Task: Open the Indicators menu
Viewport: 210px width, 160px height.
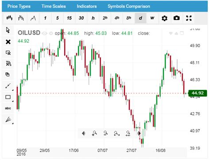Action: click(x=87, y=6)
